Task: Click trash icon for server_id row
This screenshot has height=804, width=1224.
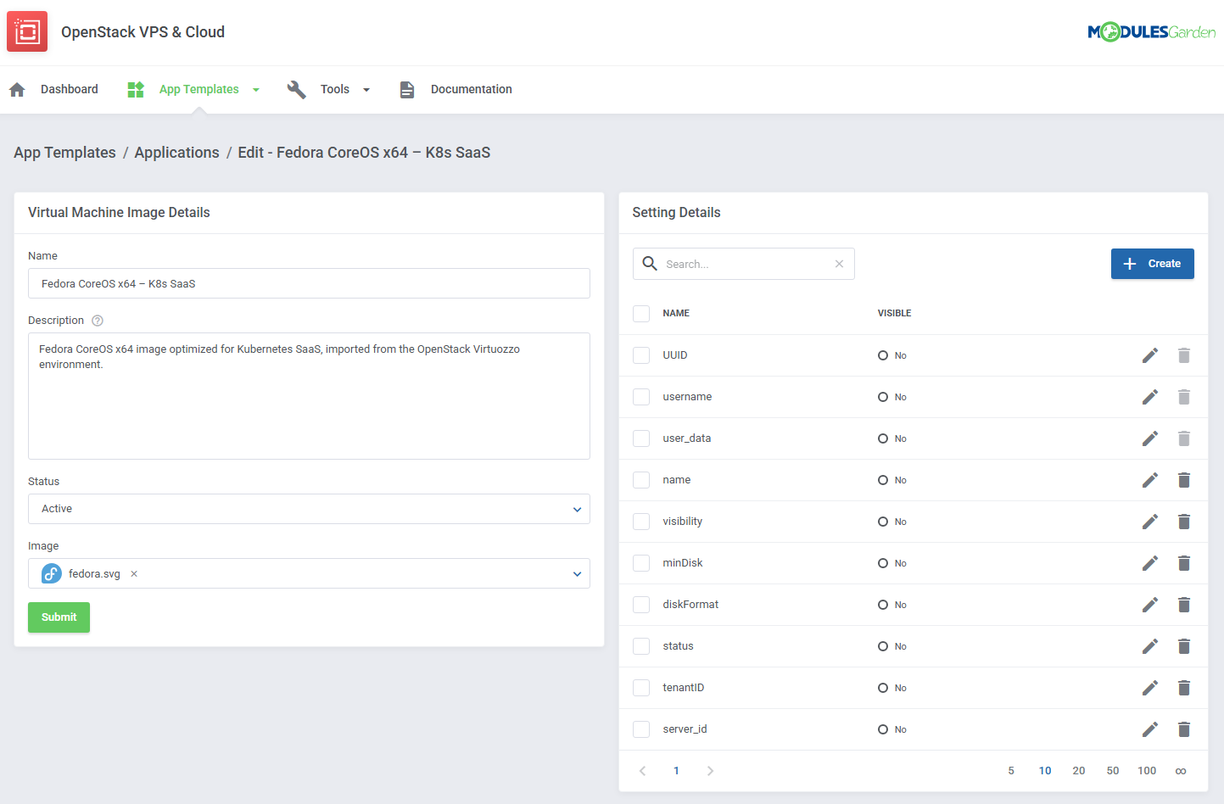Action: point(1183,729)
